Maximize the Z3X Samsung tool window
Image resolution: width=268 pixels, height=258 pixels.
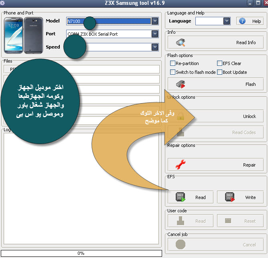pyautogui.click(x=258, y=3)
